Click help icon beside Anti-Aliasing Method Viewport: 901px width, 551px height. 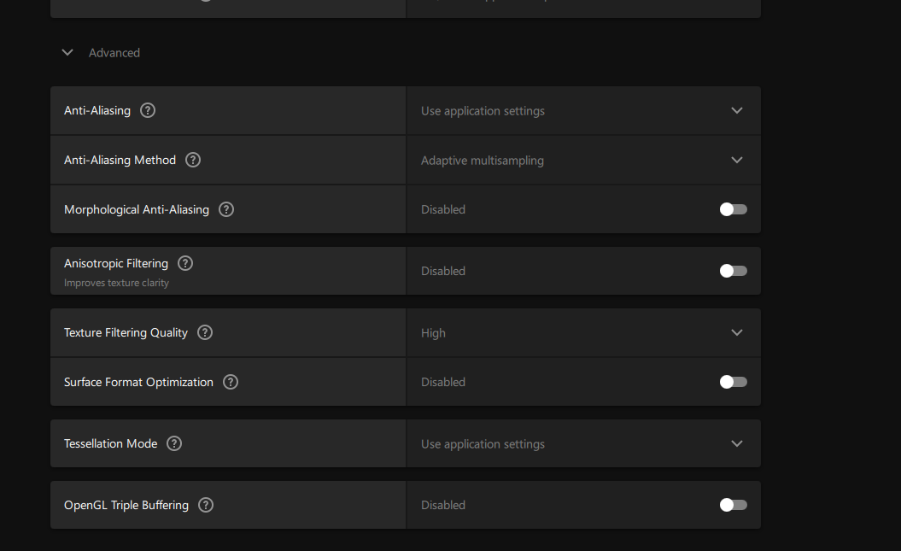coord(193,160)
